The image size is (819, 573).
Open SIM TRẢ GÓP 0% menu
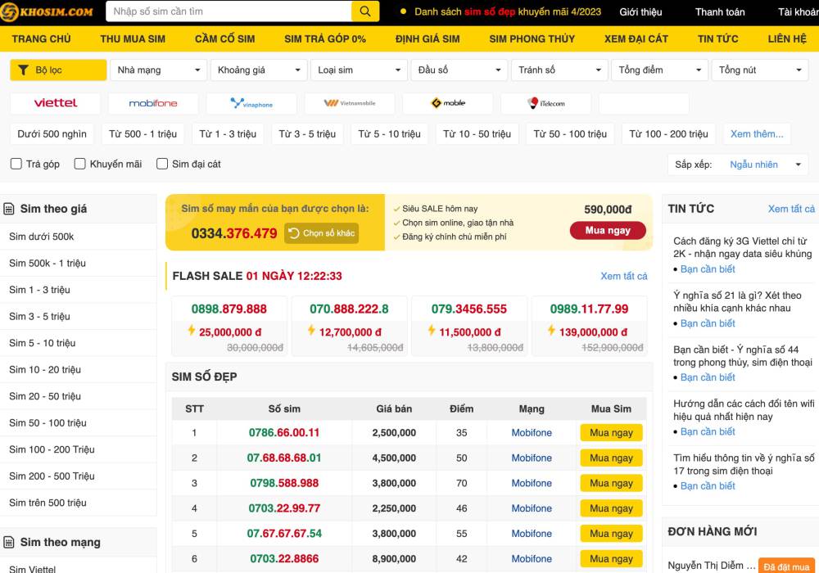325,38
